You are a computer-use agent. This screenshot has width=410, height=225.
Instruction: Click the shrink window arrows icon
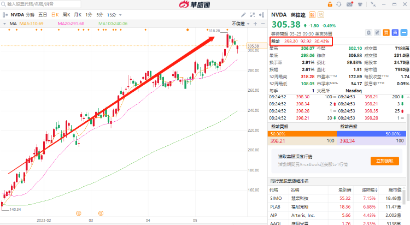coord(373,4)
